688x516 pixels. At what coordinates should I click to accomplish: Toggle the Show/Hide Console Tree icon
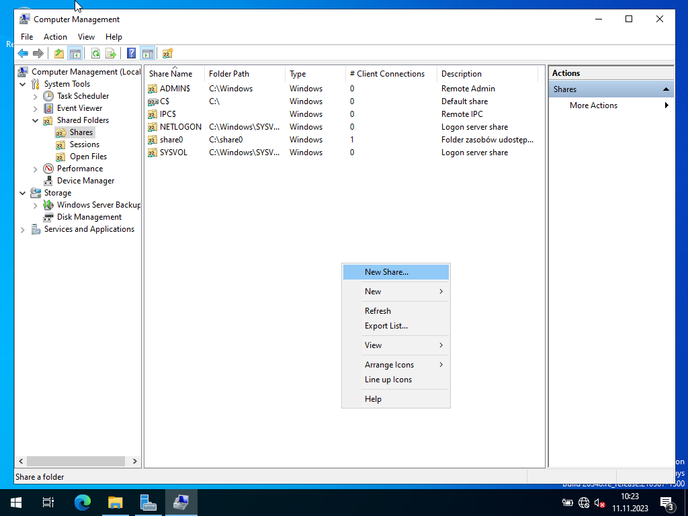pos(75,53)
